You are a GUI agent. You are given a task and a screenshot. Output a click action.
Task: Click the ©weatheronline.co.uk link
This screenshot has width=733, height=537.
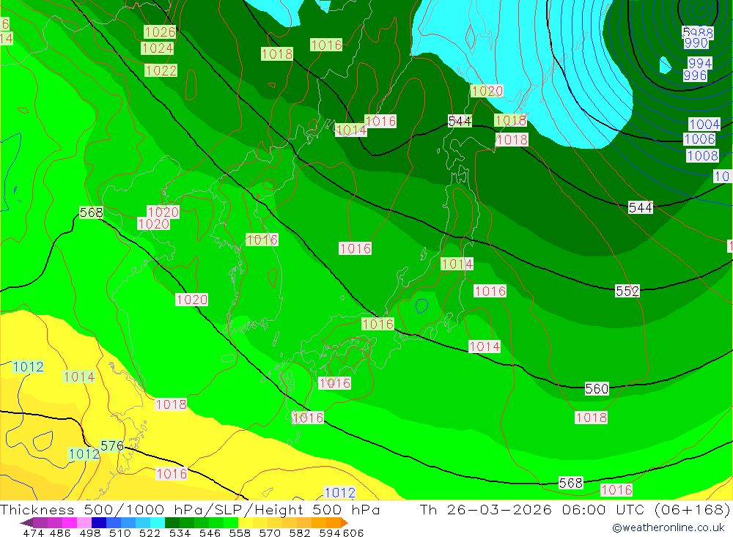click(x=668, y=527)
